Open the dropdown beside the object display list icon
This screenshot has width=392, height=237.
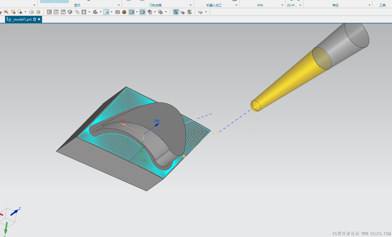point(155,12)
